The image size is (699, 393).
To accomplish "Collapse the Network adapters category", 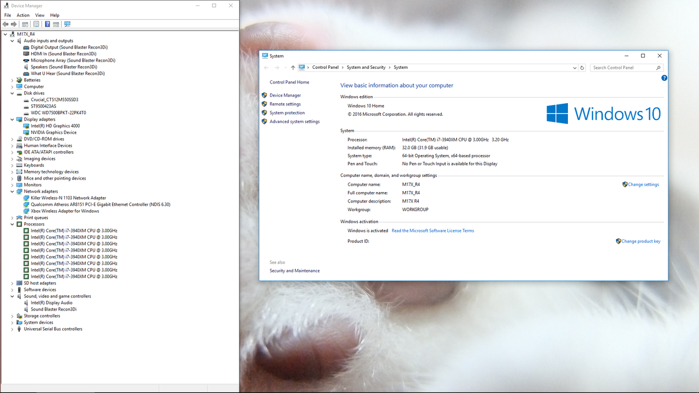I will pos(12,192).
